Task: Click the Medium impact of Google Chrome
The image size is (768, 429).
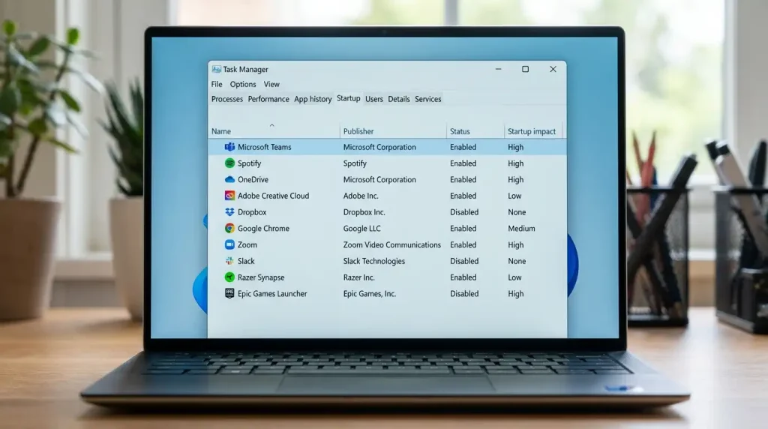Action: (521, 228)
